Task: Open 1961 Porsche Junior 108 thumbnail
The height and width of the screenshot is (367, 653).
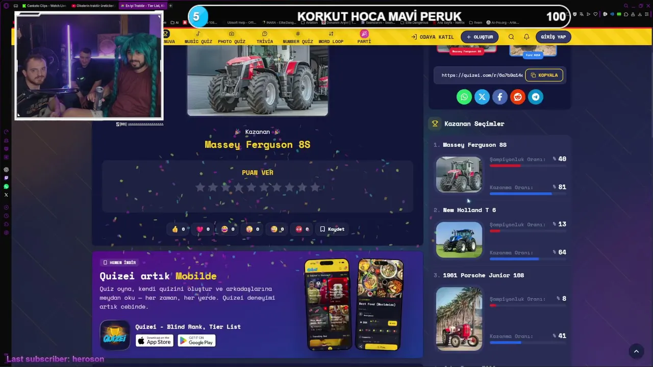Action: click(459, 319)
